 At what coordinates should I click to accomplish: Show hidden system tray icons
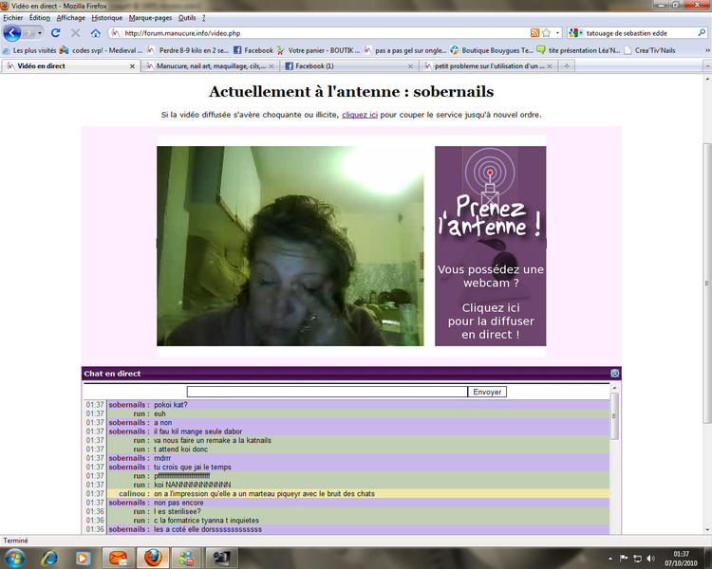click(x=609, y=557)
